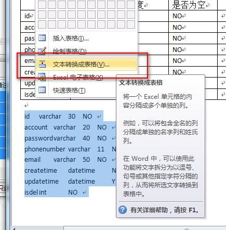This screenshot has width=226, height=230.
Task: Click the Convert Text to Table icon
Action: [42, 64]
